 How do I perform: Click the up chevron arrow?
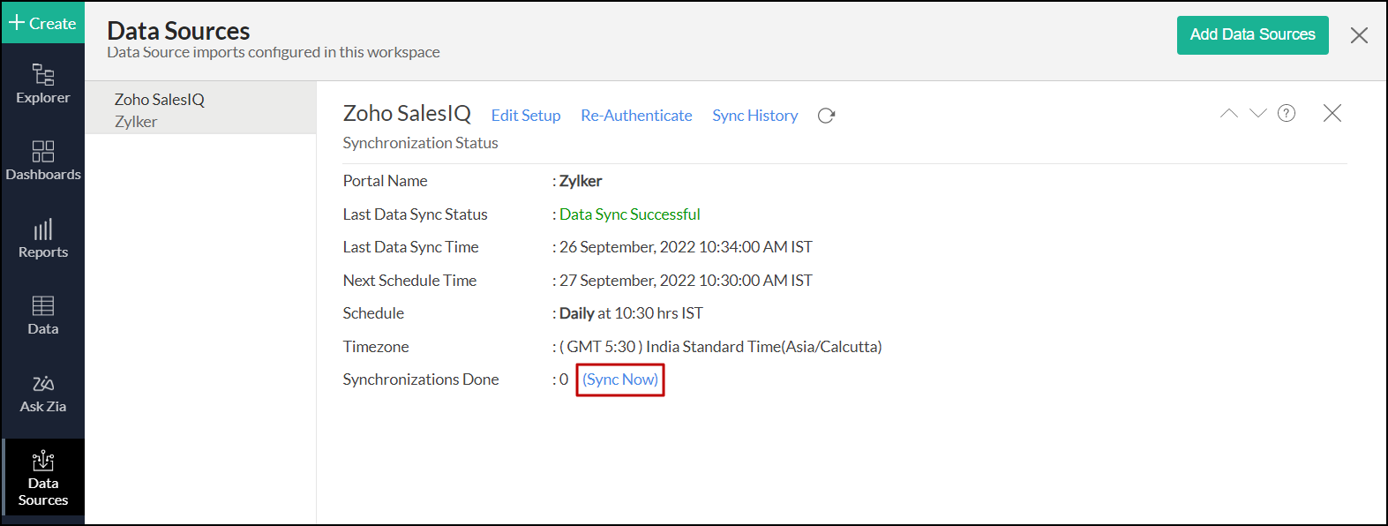point(1229,113)
